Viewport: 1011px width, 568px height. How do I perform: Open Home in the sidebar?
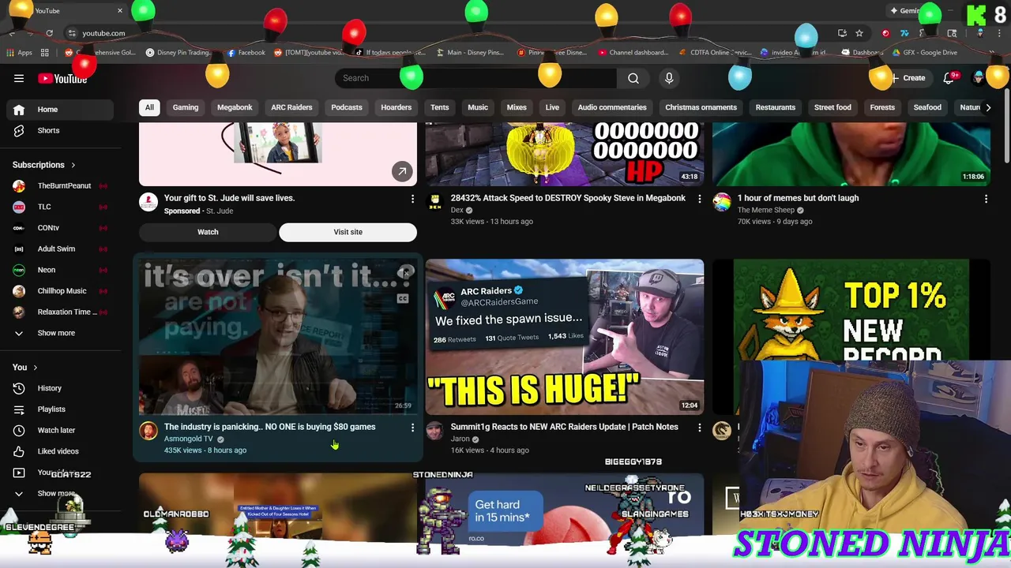pyautogui.click(x=60, y=110)
